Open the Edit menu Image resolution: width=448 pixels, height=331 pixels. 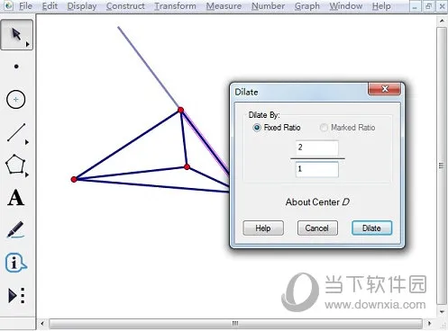click(x=50, y=6)
